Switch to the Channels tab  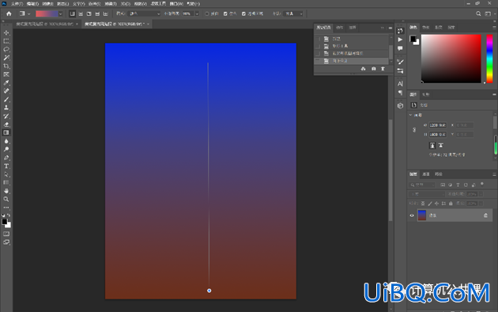pos(426,174)
